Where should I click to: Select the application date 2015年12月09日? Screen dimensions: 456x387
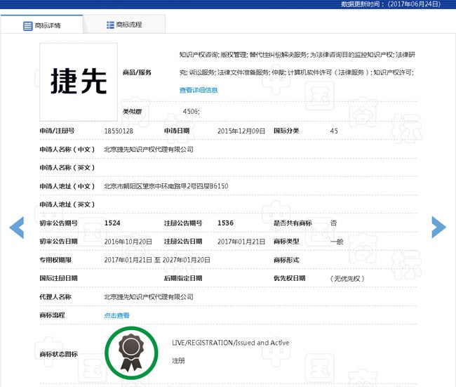point(241,131)
